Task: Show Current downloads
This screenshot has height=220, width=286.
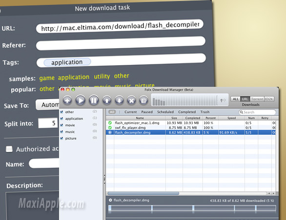Action: [131, 112]
